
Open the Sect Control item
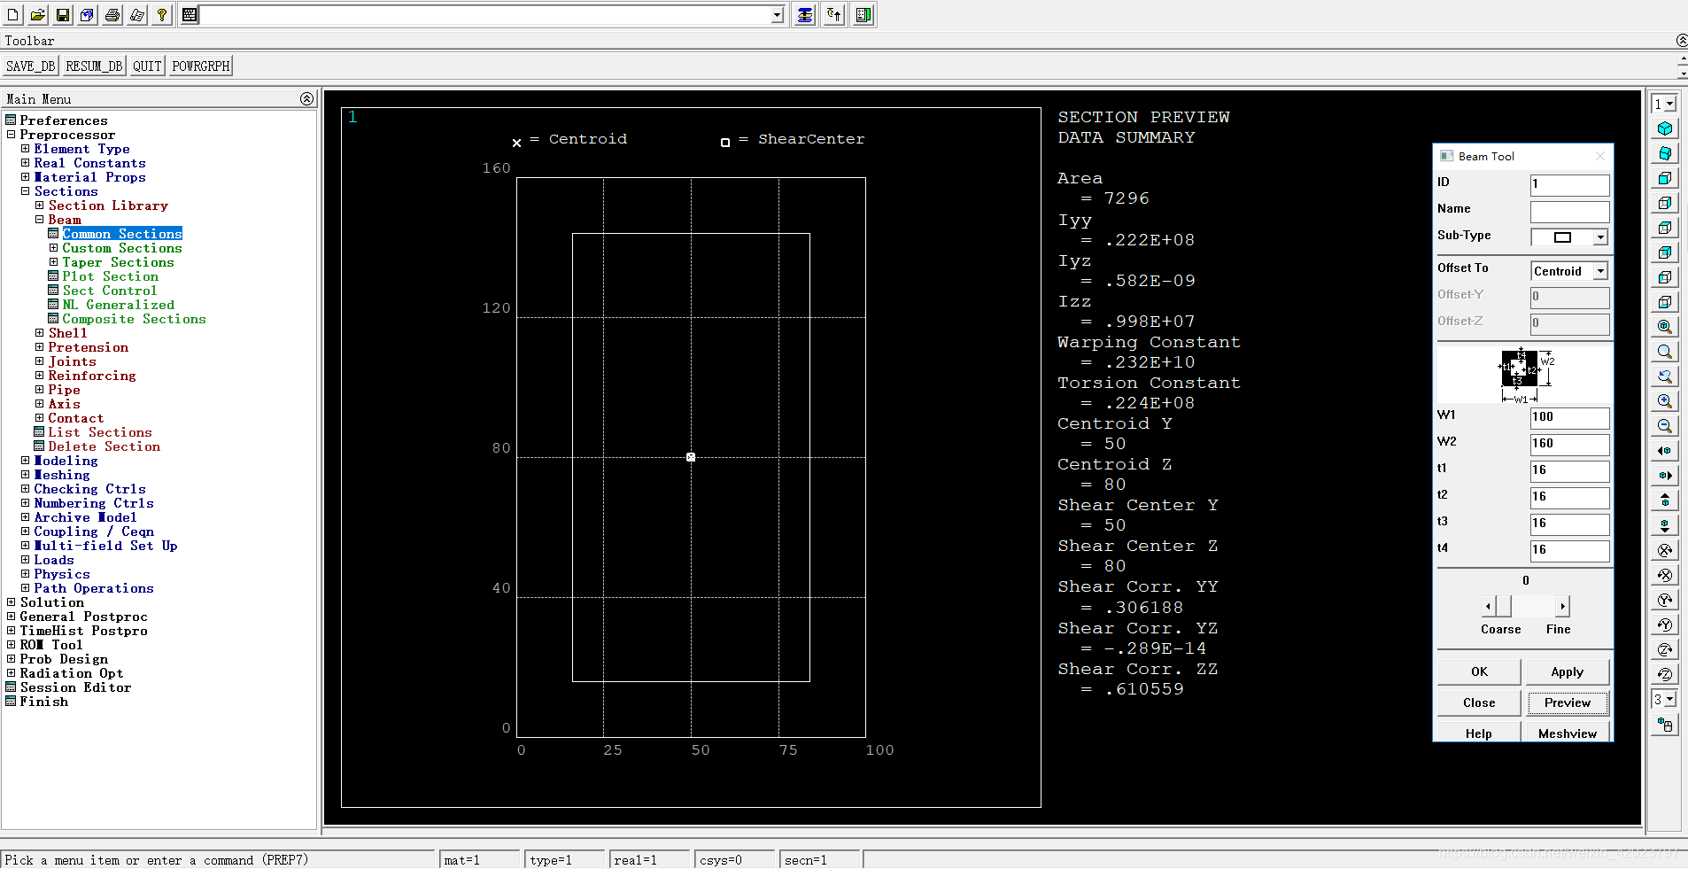pos(110,291)
